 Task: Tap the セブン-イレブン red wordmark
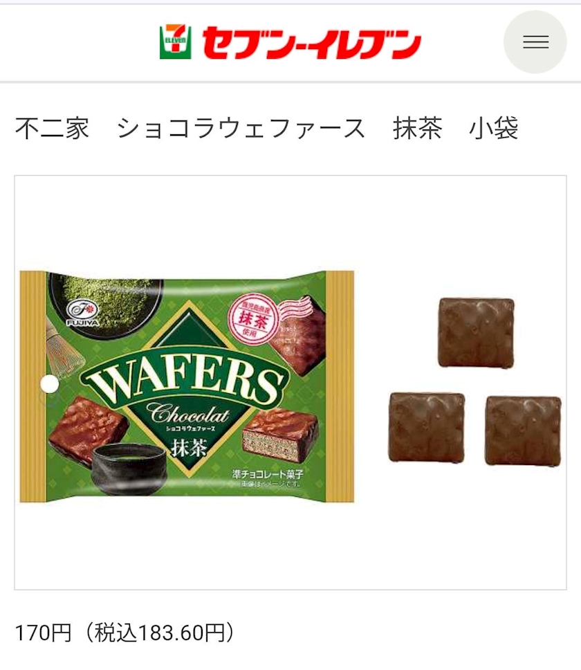click(312, 43)
